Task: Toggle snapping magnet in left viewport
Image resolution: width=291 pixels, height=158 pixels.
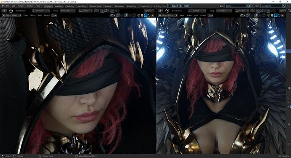Action: (102, 11)
